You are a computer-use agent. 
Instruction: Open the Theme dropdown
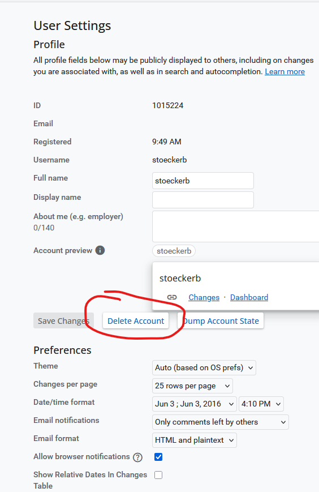[204, 368]
